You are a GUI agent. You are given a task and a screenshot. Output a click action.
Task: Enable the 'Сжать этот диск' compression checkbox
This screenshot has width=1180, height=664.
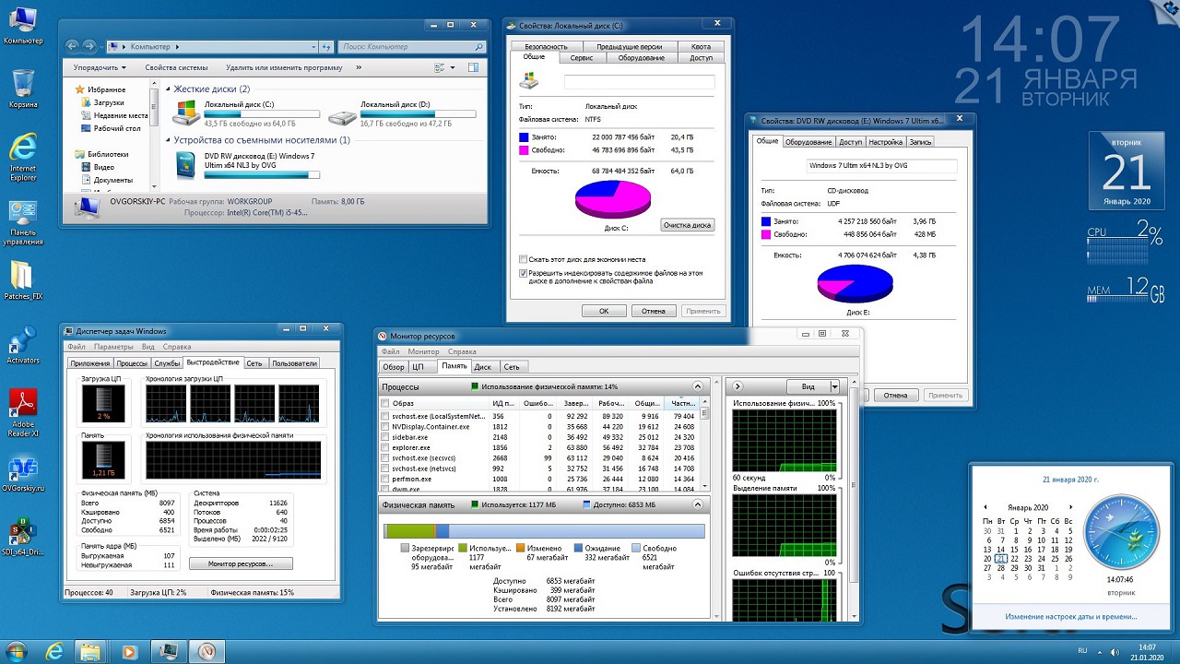point(524,259)
